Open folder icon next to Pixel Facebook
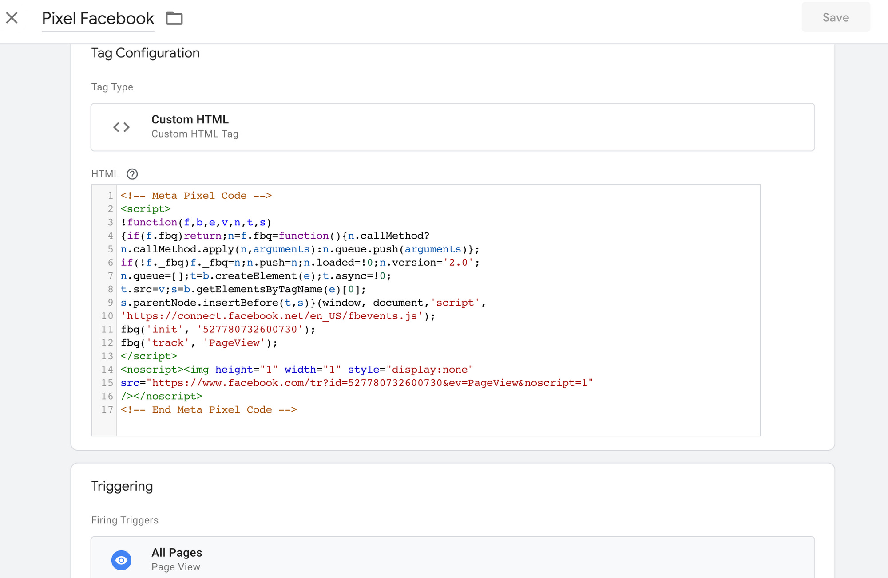The height and width of the screenshot is (578, 888). coord(174,18)
